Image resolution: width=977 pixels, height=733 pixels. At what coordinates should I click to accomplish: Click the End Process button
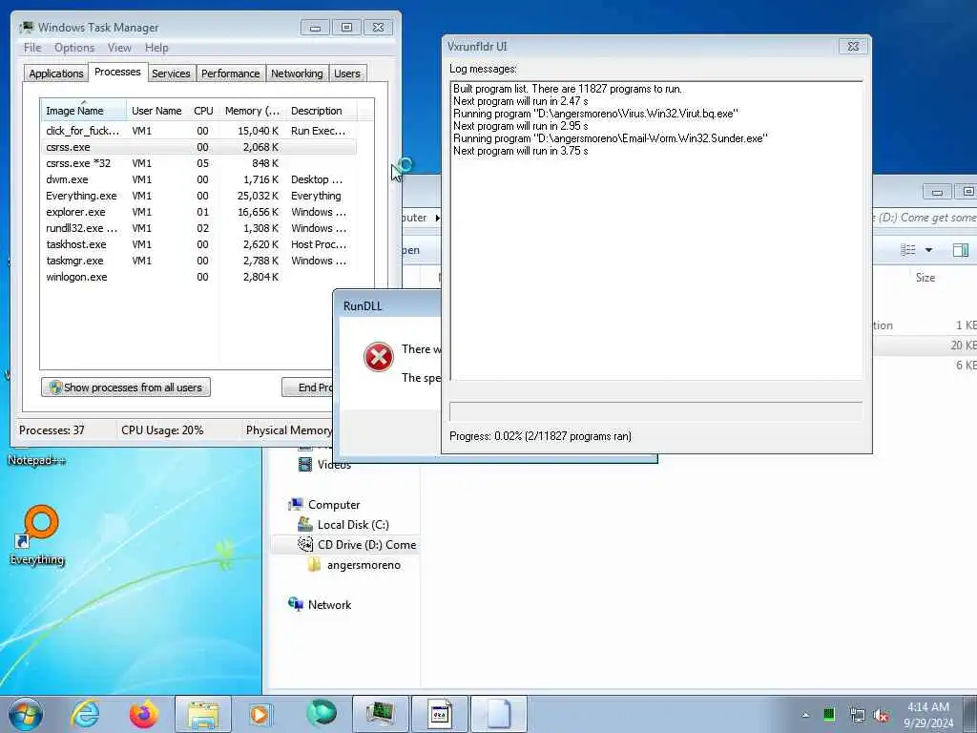pyautogui.click(x=308, y=387)
